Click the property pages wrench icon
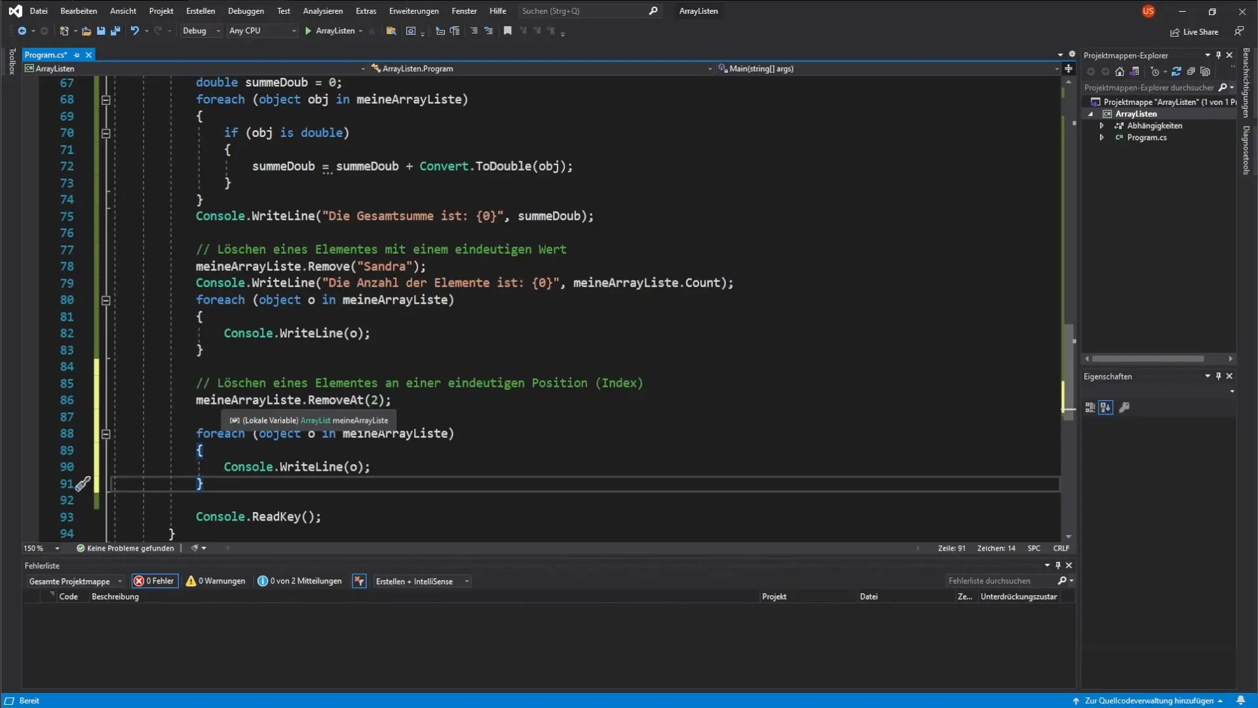 click(1124, 407)
